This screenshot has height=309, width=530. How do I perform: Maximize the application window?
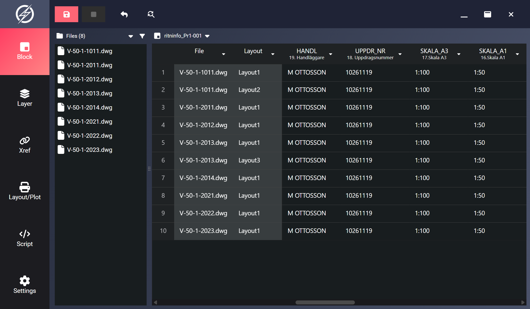click(x=487, y=14)
